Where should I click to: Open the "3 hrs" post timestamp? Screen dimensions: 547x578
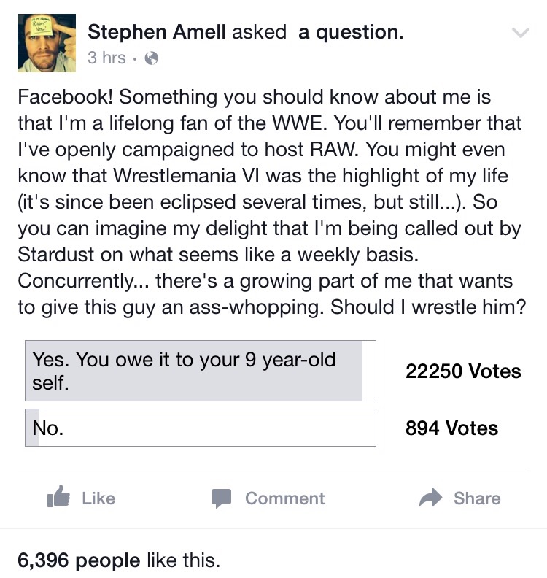pyautogui.click(x=106, y=58)
